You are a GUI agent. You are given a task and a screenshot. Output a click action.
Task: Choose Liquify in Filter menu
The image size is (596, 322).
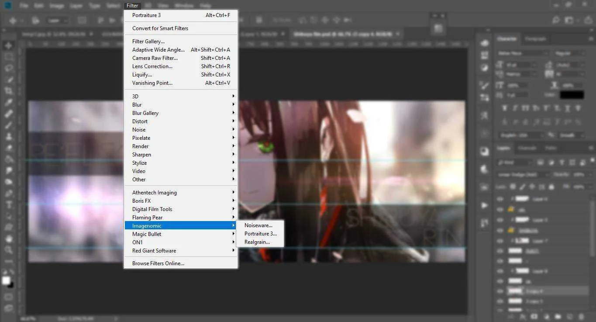[x=181, y=75]
